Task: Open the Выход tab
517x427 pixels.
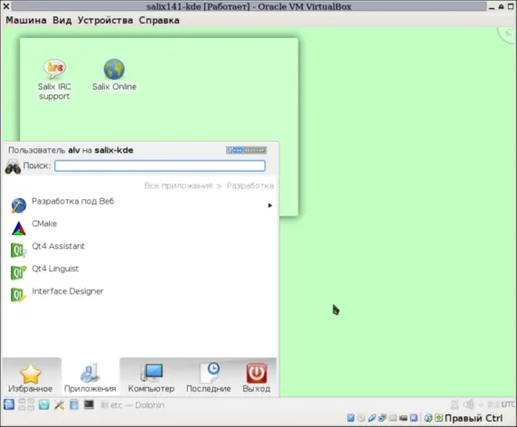Action: [257, 377]
